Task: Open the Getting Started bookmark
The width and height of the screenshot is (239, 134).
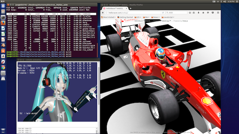Action: tap(125, 17)
